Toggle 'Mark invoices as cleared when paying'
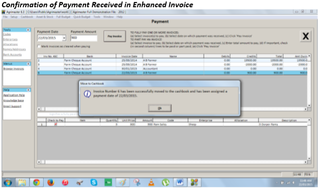 pyautogui.click(x=39, y=46)
